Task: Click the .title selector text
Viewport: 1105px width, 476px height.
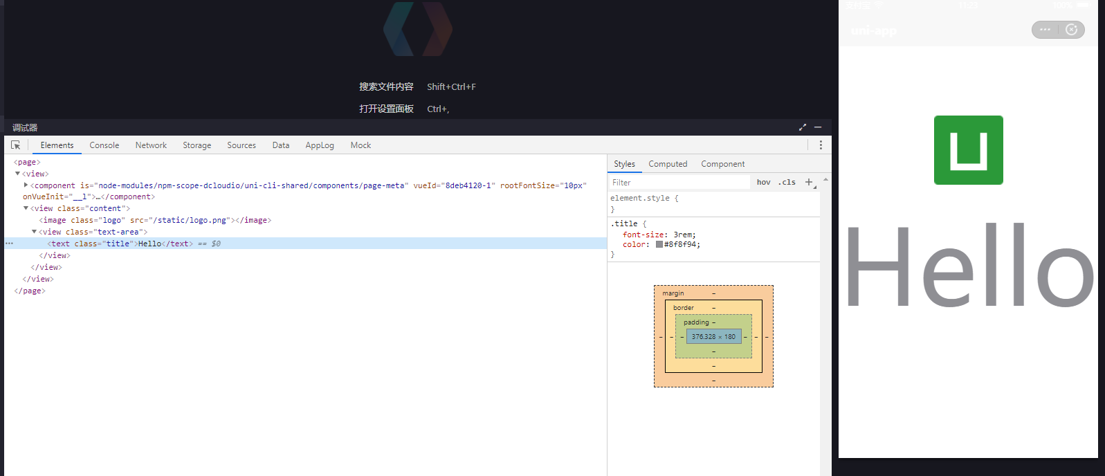Action: (624, 223)
